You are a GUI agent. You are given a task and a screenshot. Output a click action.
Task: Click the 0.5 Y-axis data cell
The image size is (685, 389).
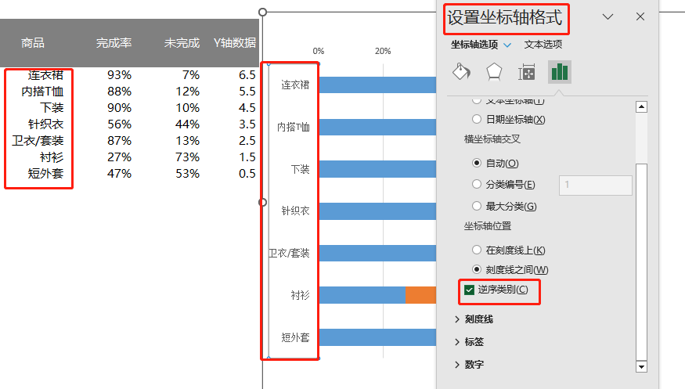pyautogui.click(x=247, y=174)
